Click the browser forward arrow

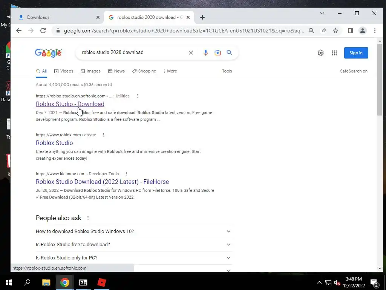click(31, 31)
